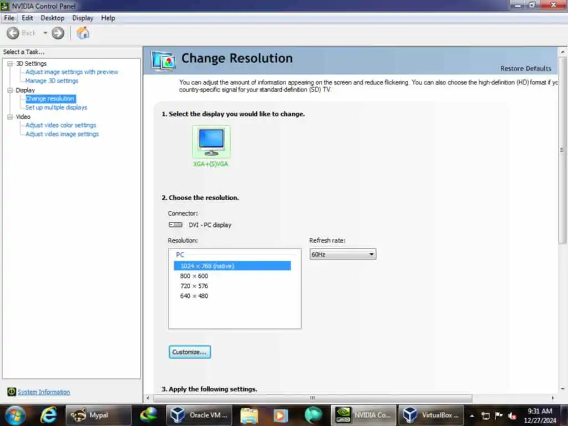This screenshot has height=426, width=568.
Task: Click the vertical scrollbar down arrow
Action: [562, 389]
